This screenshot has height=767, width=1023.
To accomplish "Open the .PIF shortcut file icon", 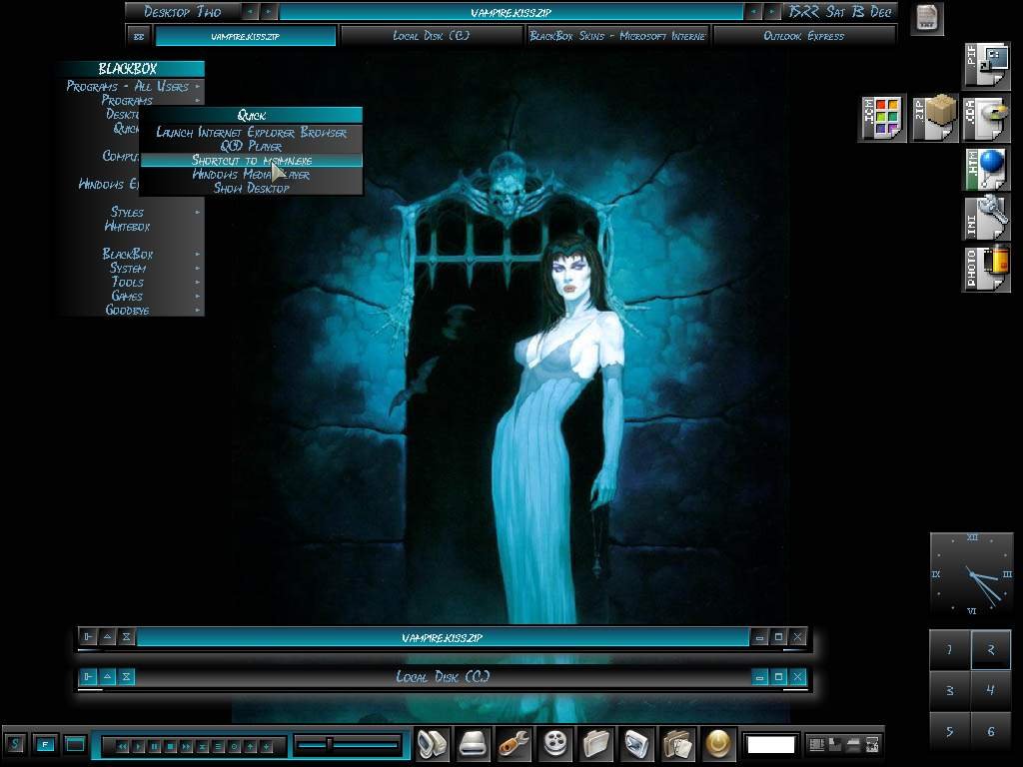I will pos(986,66).
